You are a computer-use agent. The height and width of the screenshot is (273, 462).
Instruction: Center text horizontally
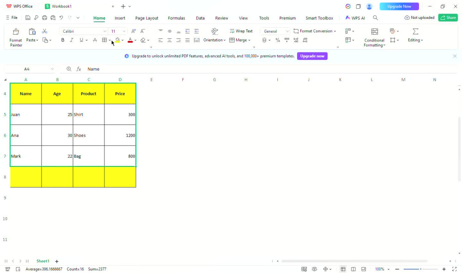pos(170,40)
